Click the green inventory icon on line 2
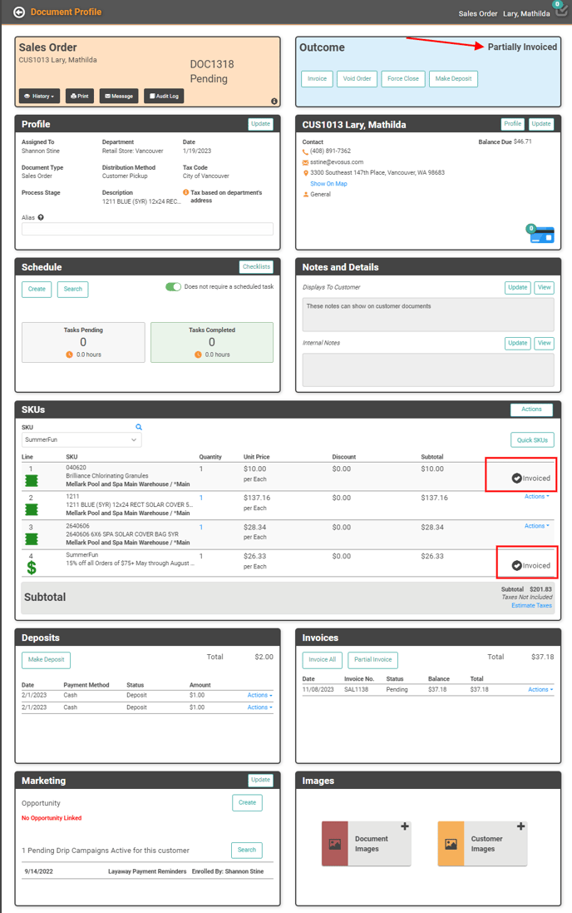Image resolution: width=572 pixels, height=913 pixels. click(x=32, y=504)
